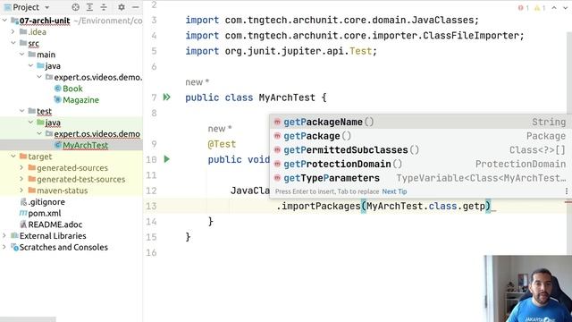Screen dimensions: 572x322
Task: Hide the Project tool window with minus icon
Action: click(x=135, y=7)
